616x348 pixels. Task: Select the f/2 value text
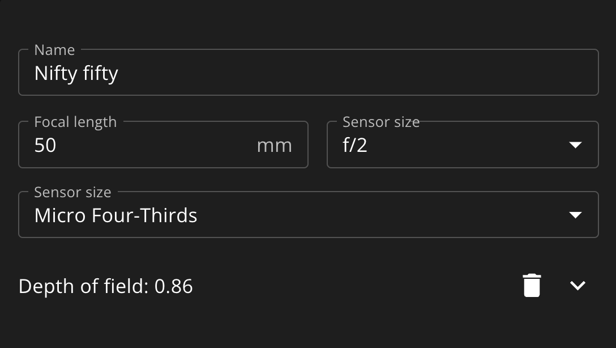pos(355,145)
